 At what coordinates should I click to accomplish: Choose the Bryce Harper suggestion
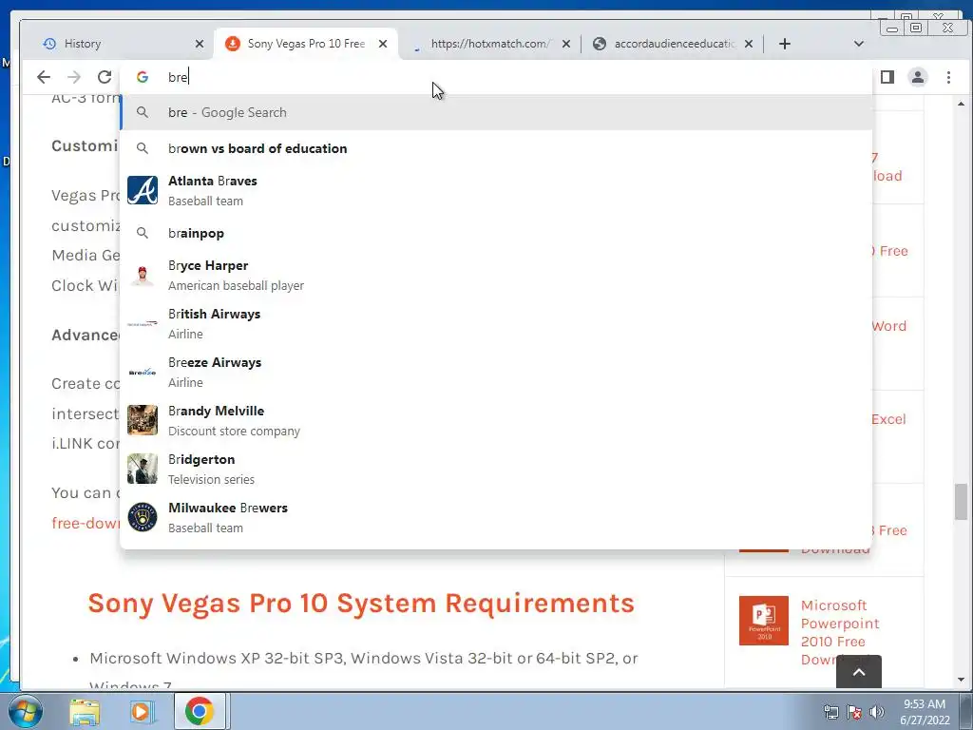pos(496,275)
